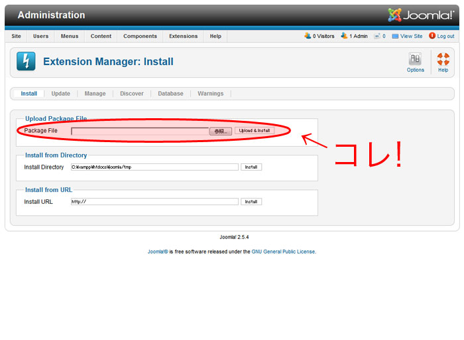Viewport: 464px width, 340px height.
Task: Click the Extension Manager lightning bolt icon
Action: click(x=26, y=62)
